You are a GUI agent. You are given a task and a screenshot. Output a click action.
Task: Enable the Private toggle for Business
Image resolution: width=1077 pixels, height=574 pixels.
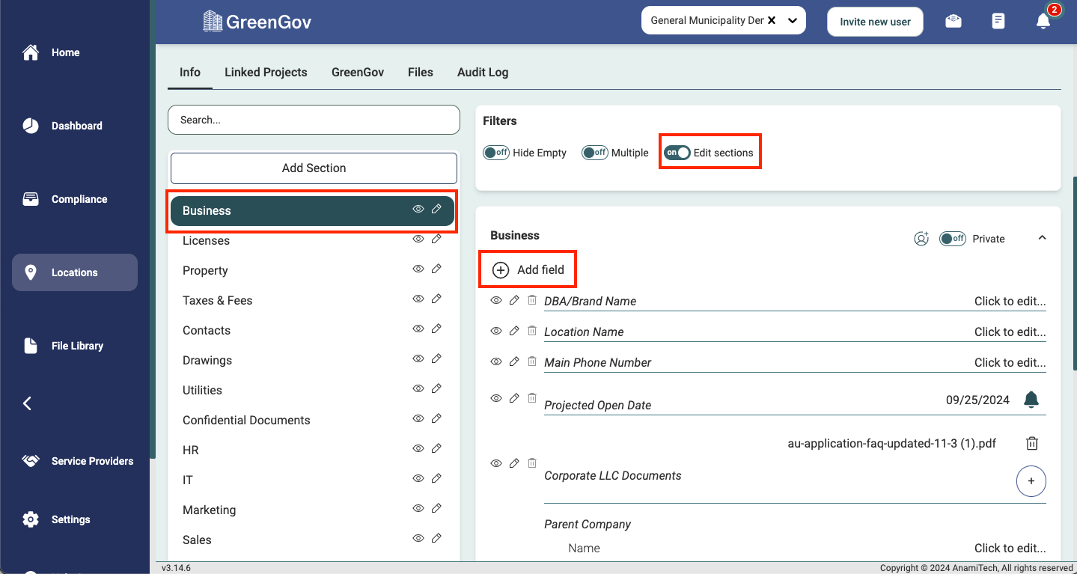[x=953, y=239]
